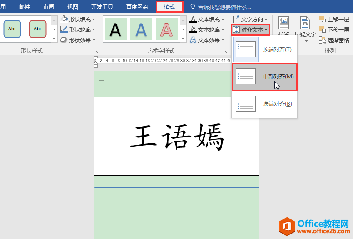Switch to the 格式 Format tab
This screenshot has height=239, width=353.
click(x=169, y=7)
